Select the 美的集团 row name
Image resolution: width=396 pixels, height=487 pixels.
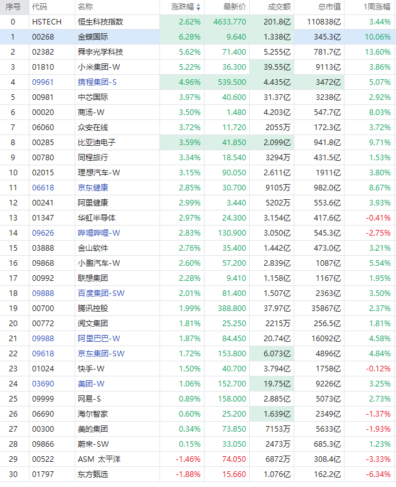coord(93,429)
